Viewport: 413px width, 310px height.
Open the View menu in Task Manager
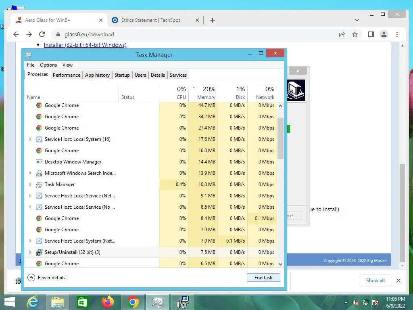(x=67, y=65)
